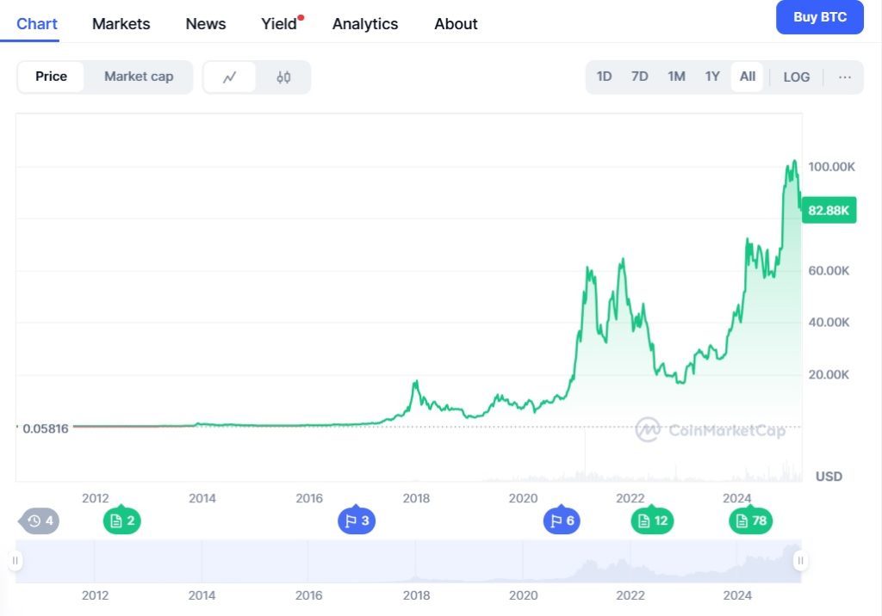Open the Markets tab
The width and height of the screenshot is (882, 616).
pyautogui.click(x=121, y=23)
